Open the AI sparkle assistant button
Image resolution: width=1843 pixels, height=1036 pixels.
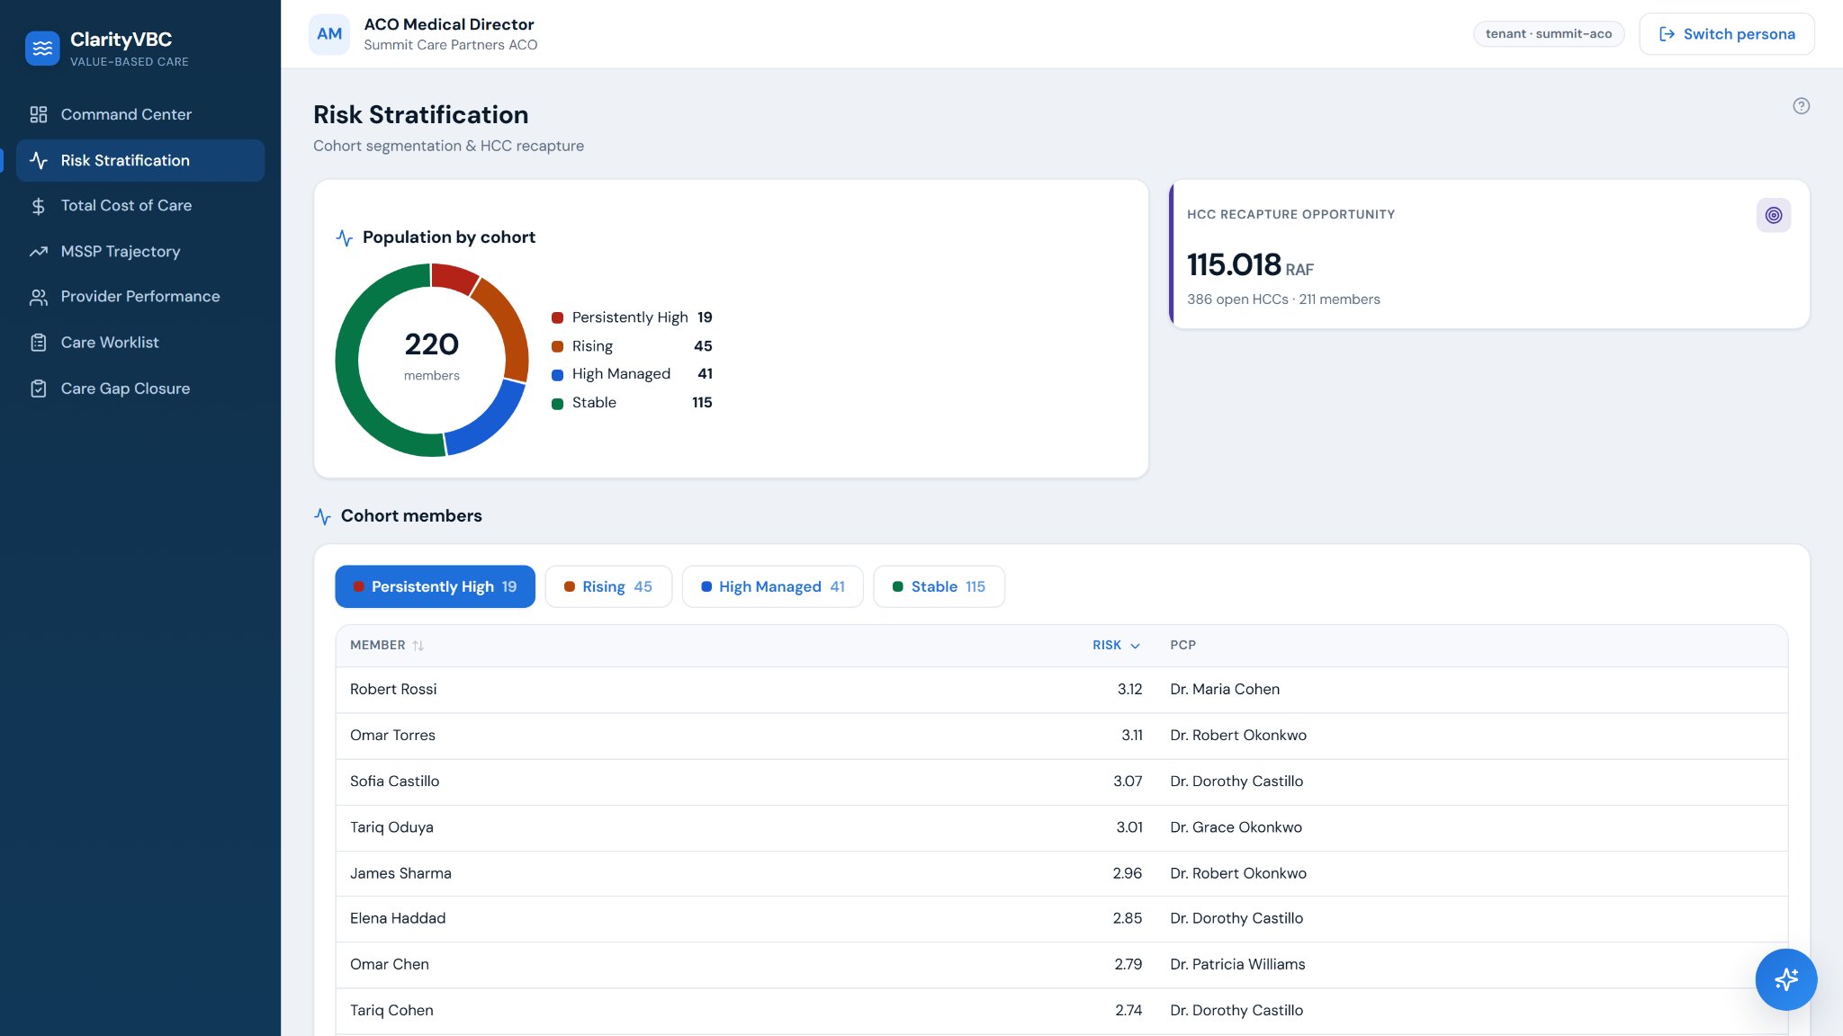1785,979
